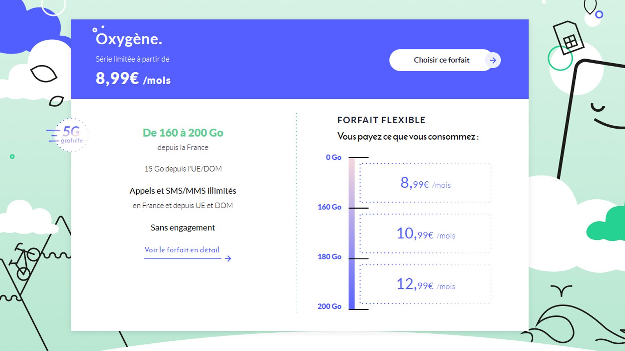Click the Oxygène plan title

129,39
